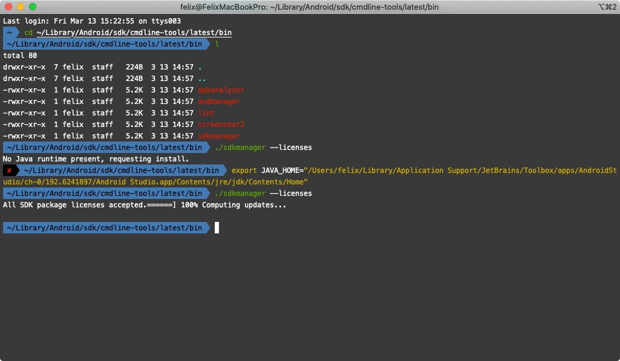Click the Android Studio jdk path continuation line
Viewport: 620px width, 361px height.
click(x=155, y=182)
